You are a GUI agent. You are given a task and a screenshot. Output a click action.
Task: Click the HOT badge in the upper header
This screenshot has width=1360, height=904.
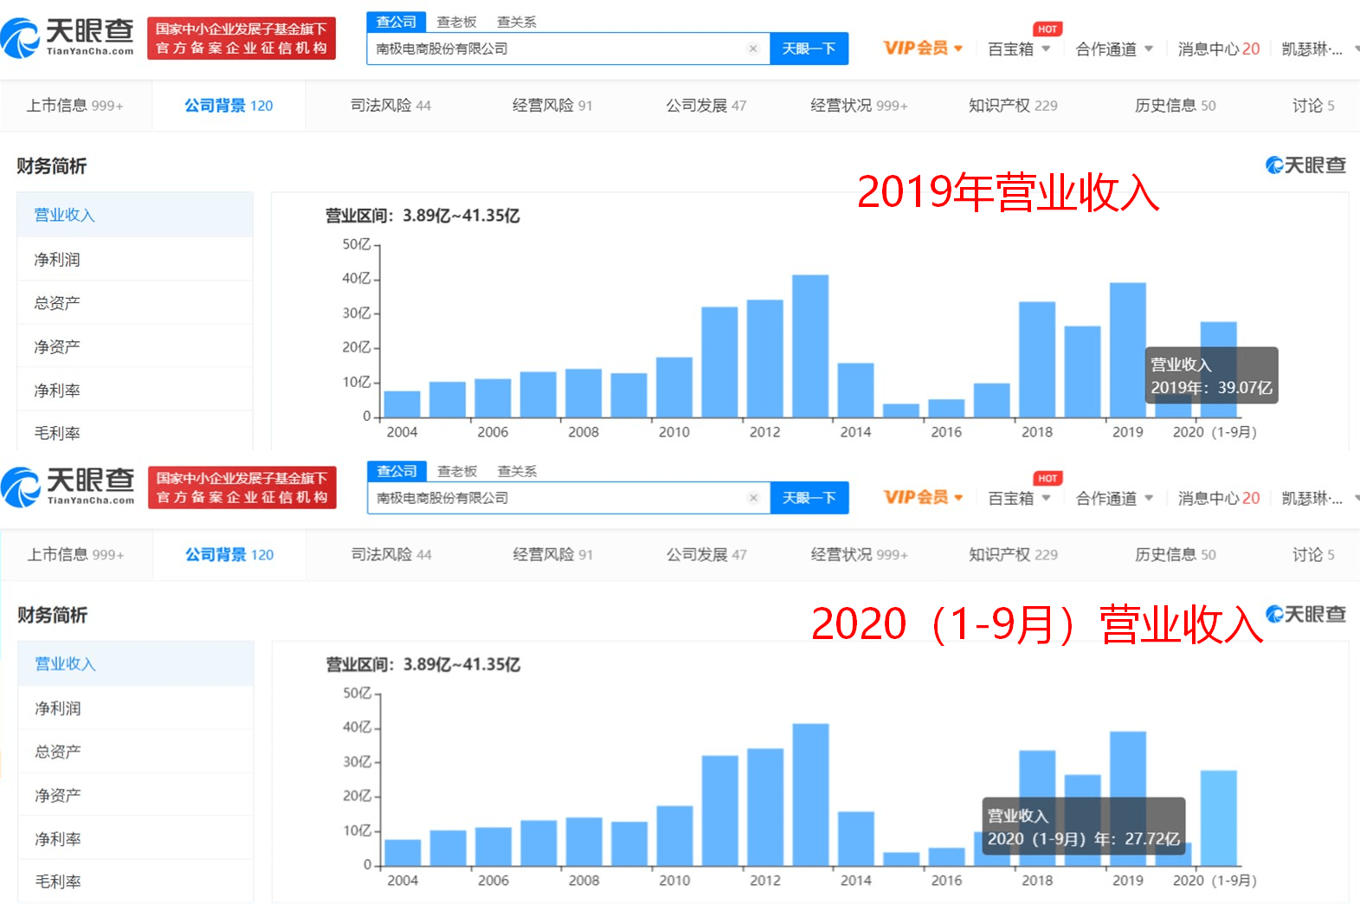tap(1047, 29)
